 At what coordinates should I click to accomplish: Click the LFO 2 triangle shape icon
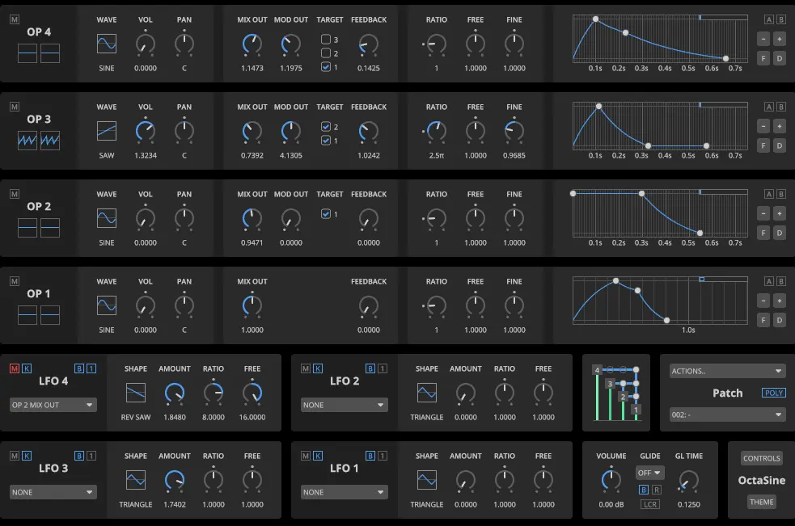[x=427, y=393]
